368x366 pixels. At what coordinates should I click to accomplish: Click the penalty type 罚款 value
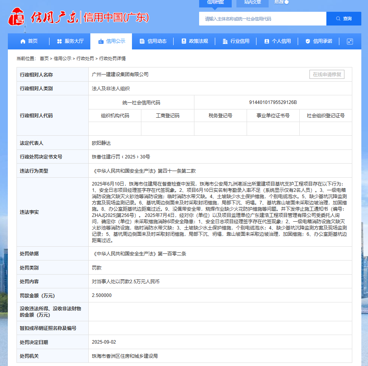[97, 268]
